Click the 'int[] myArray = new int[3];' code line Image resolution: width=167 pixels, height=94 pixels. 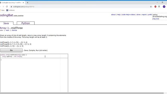[x=12, y=56]
